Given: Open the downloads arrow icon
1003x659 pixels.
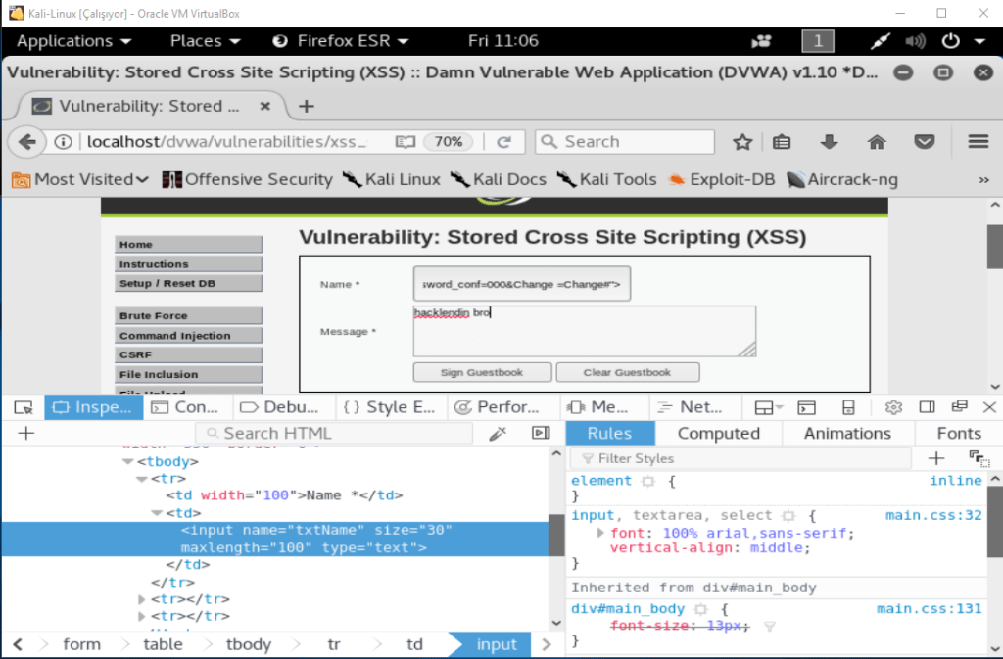Looking at the screenshot, I should pyautogui.click(x=829, y=142).
